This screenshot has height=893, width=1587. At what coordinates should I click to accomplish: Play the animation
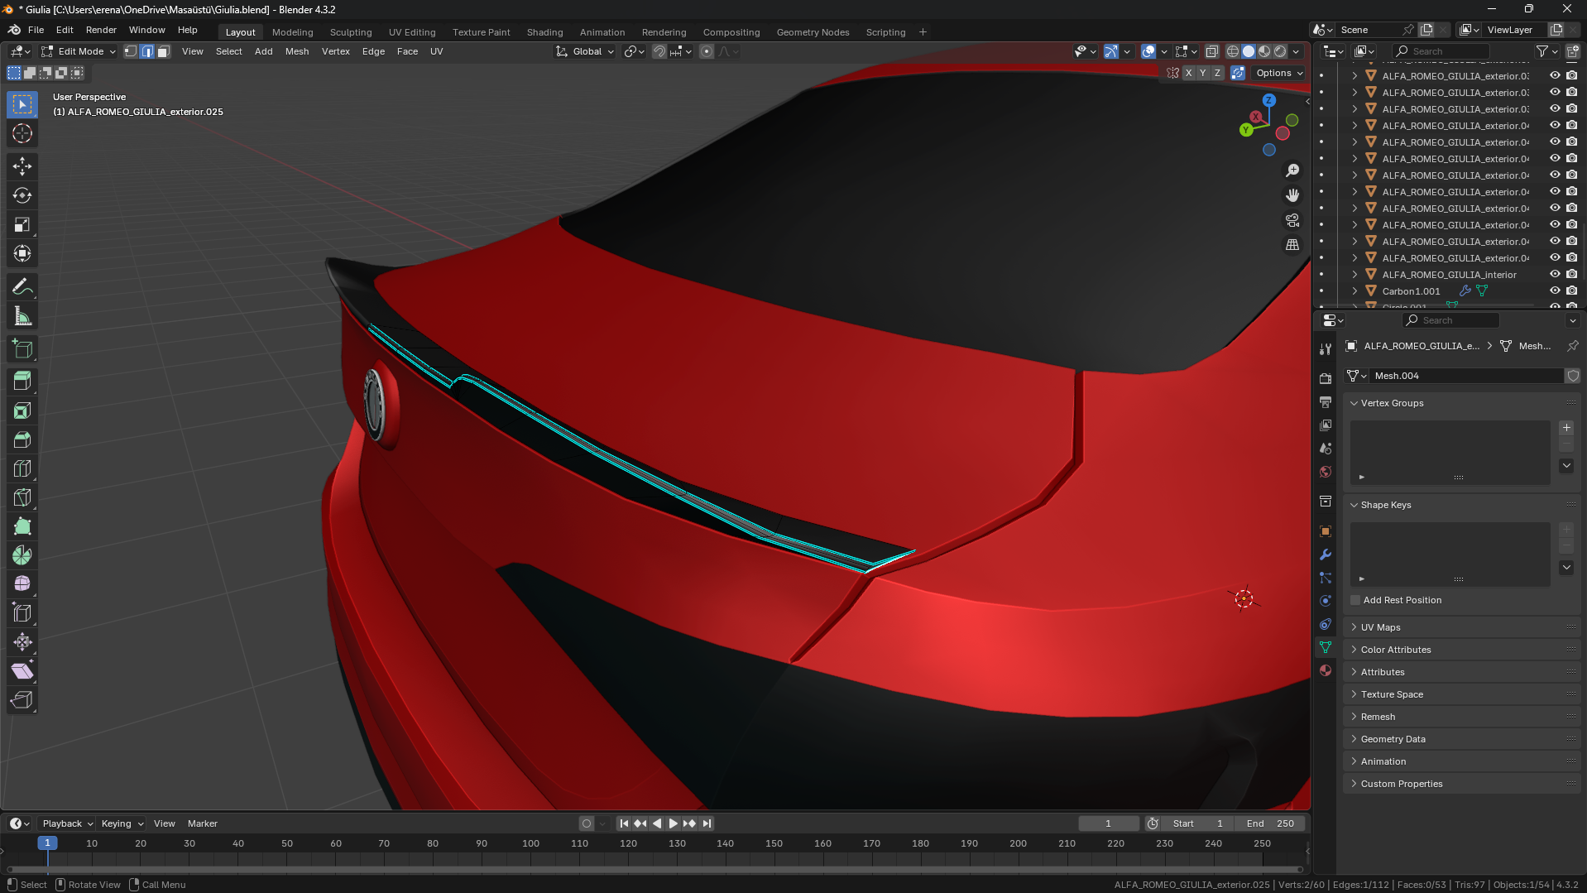[673, 823]
